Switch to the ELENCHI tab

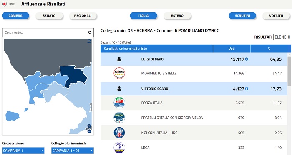coord(282,37)
